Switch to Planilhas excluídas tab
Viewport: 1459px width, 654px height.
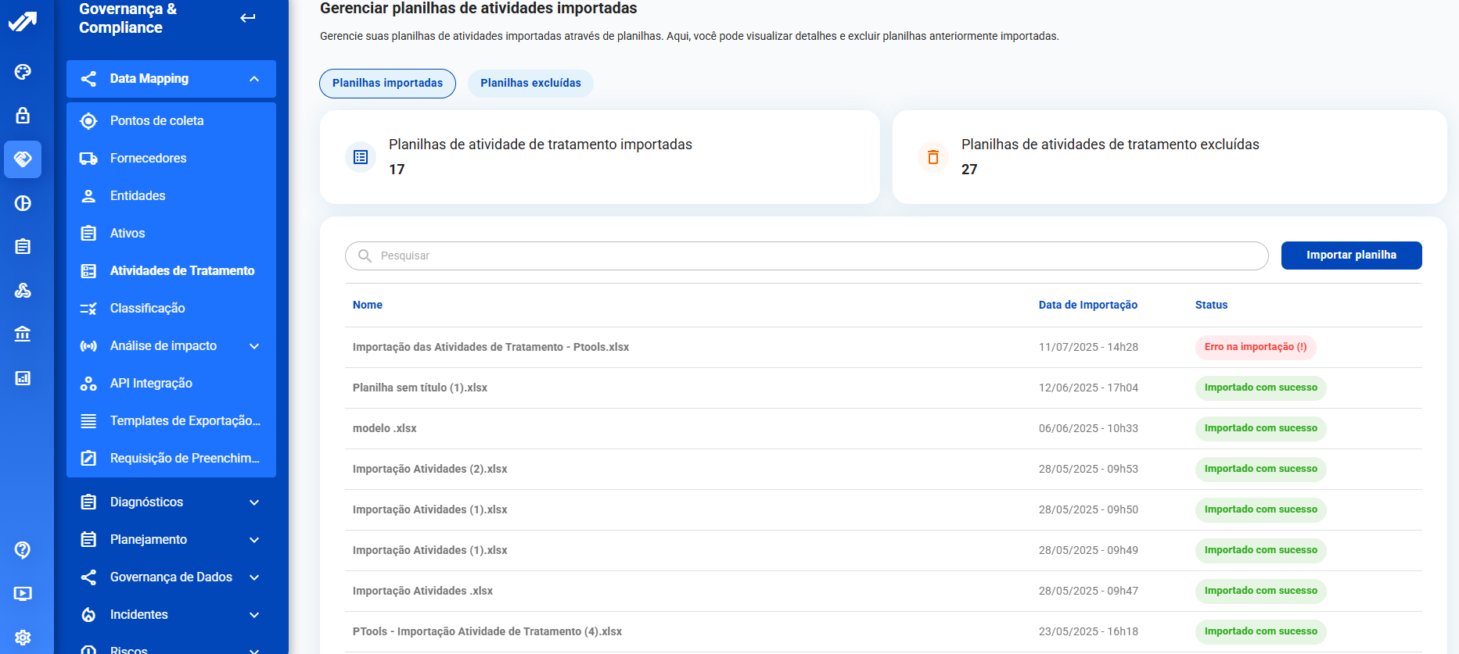pyautogui.click(x=530, y=84)
